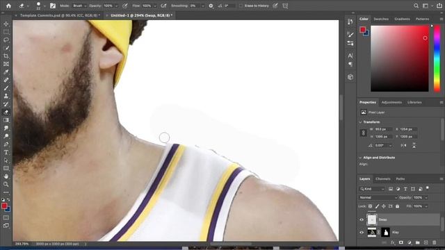This screenshot has height=250, width=445.
Task: Click the Klay layer mask thumbnail
Action: [x=385, y=233]
